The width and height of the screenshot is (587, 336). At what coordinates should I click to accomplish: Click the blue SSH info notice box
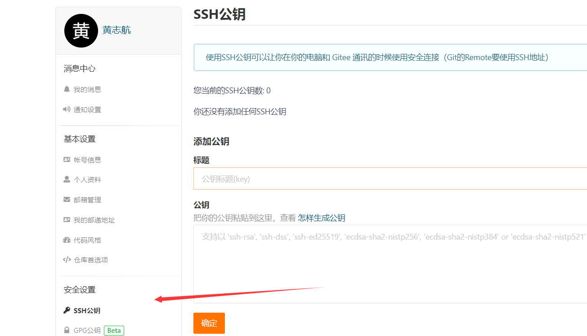[390, 57]
